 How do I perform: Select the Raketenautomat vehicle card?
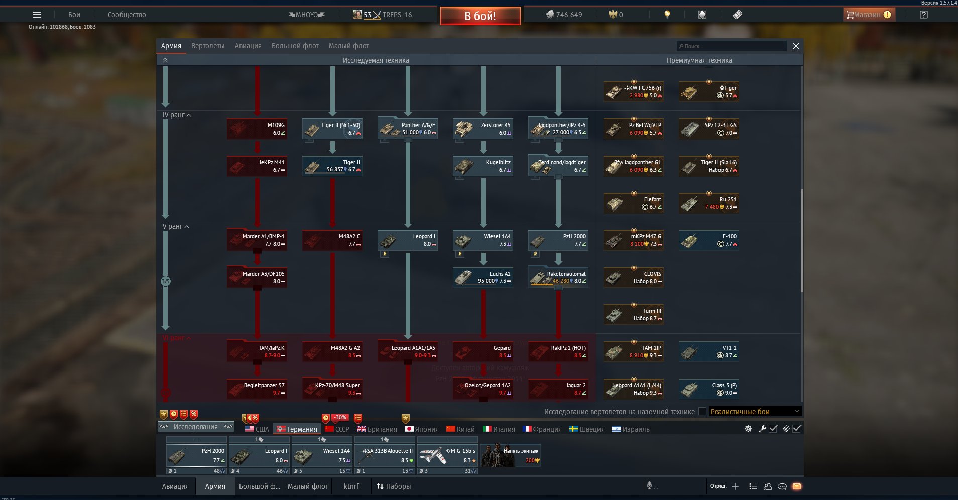coord(558,278)
